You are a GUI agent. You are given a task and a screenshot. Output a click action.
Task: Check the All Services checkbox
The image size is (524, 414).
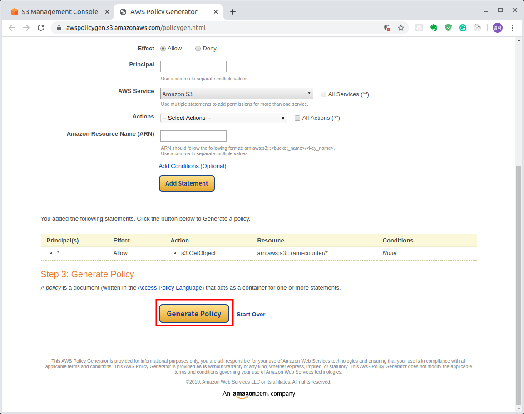[323, 94]
